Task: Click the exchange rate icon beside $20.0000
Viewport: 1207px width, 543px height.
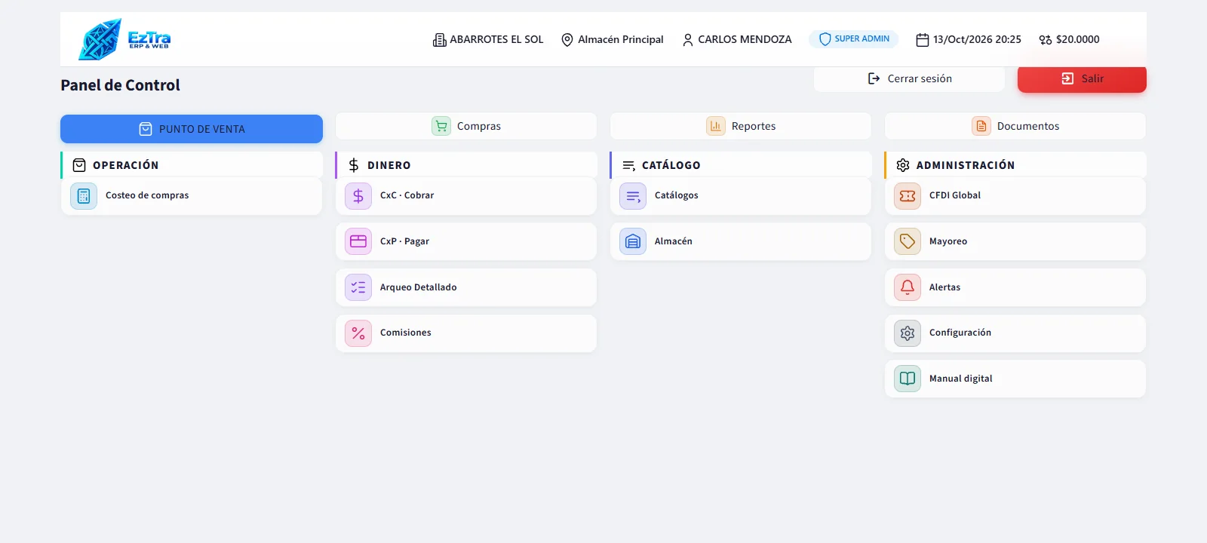Action: (1046, 40)
